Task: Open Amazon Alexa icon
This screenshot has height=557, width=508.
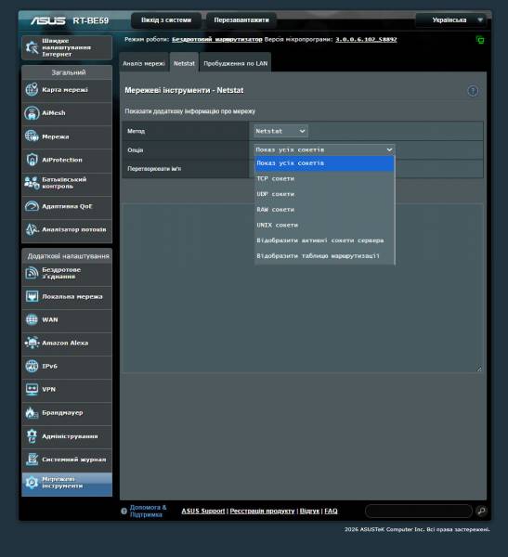Action: coord(32,343)
